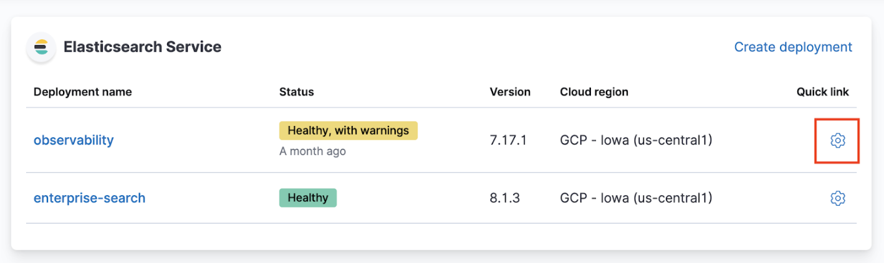This screenshot has width=884, height=263.
Task: Click the gear icon for enterprise-search deployment
Action: click(x=837, y=198)
